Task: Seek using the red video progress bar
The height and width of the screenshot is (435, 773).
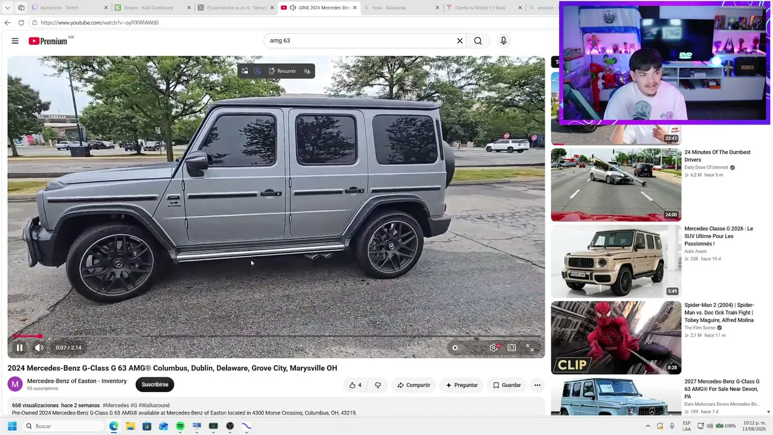Action: (276, 336)
